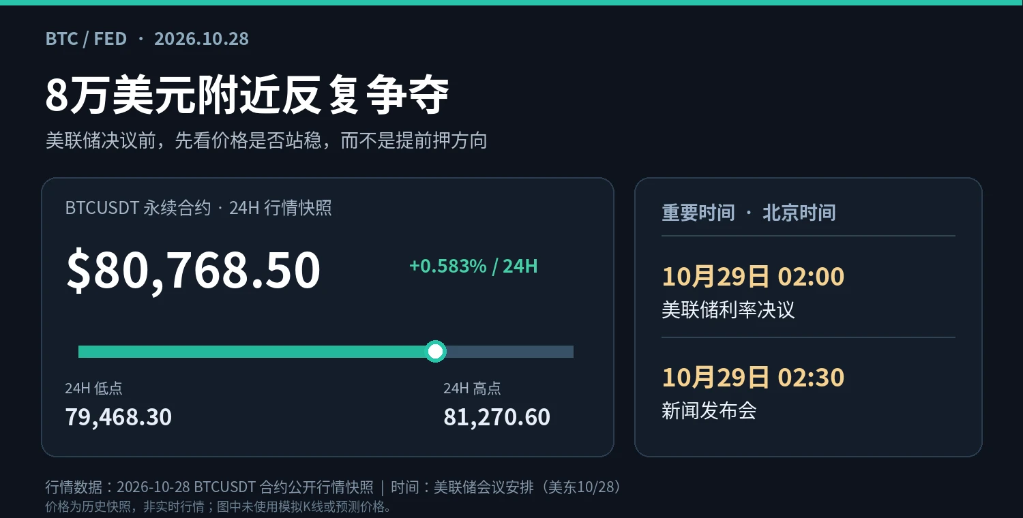The image size is (1023, 518).
Task: Click the 重要时间 · 北京时间 panel heading
Action: pyautogui.click(x=749, y=213)
